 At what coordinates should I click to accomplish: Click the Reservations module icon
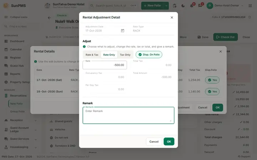6,96
